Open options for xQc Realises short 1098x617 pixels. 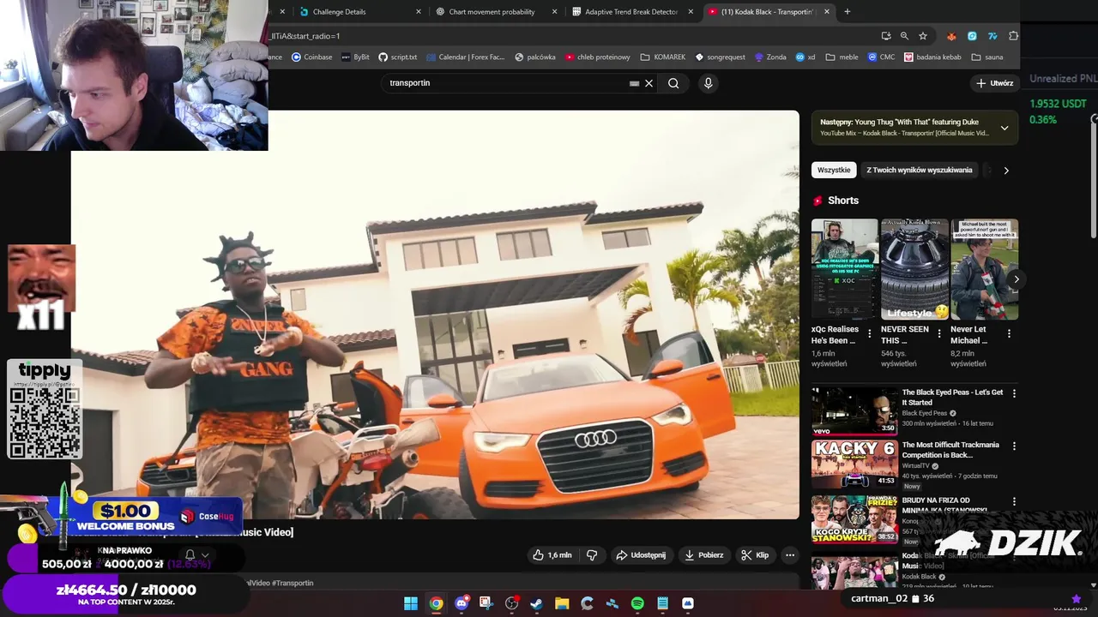pyautogui.click(x=869, y=333)
